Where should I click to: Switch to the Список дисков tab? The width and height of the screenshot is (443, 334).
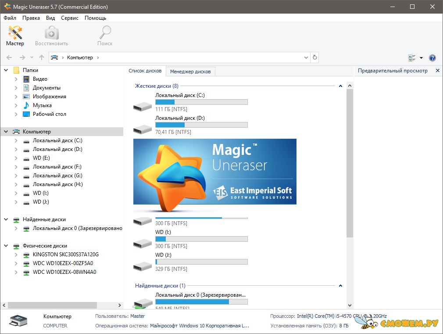(x=145, y=71)
